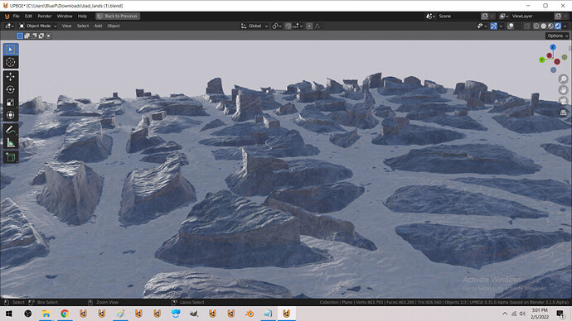The width and height of the screenshot is (572, 321).
Task: Set selection mode to new selection
Action: tap(20, 36)
